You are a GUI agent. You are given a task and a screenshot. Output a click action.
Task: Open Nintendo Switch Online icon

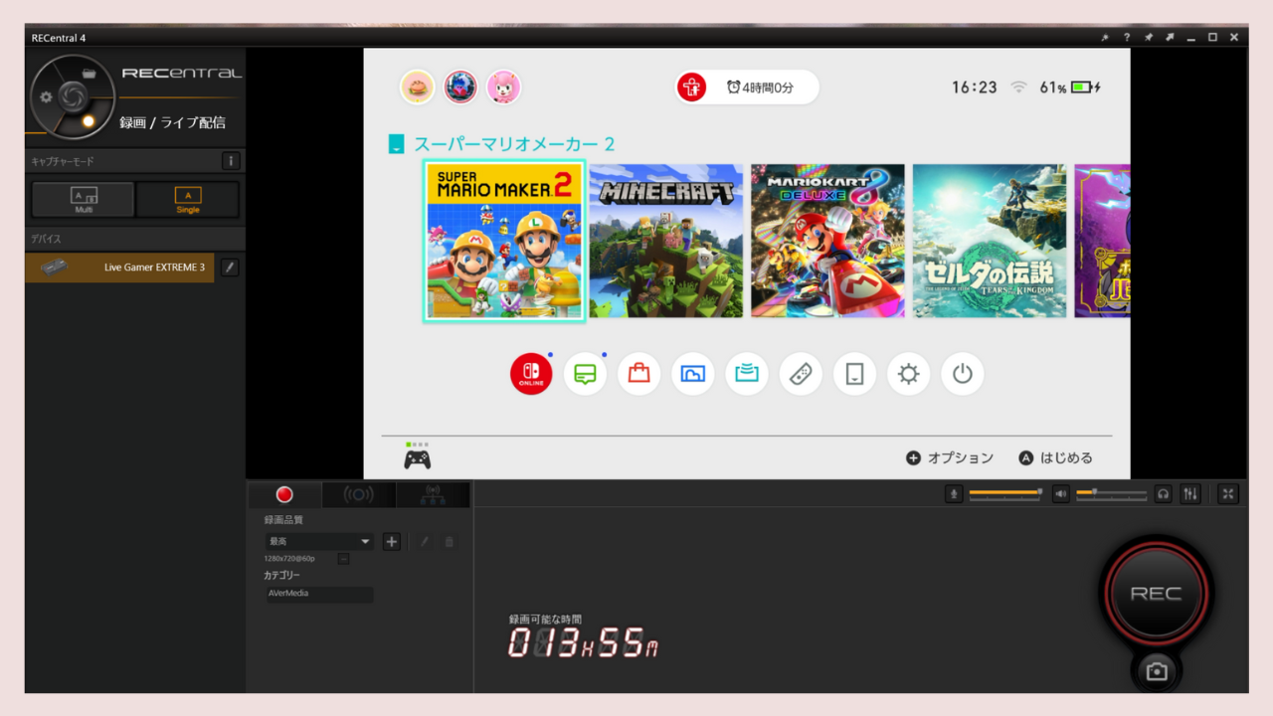(x=531, y=374)
